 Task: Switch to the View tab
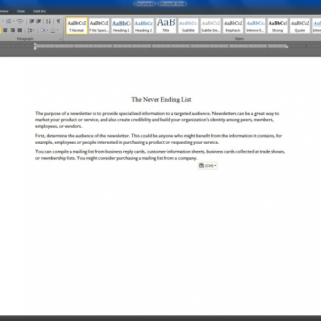click(x=21, y=11)
